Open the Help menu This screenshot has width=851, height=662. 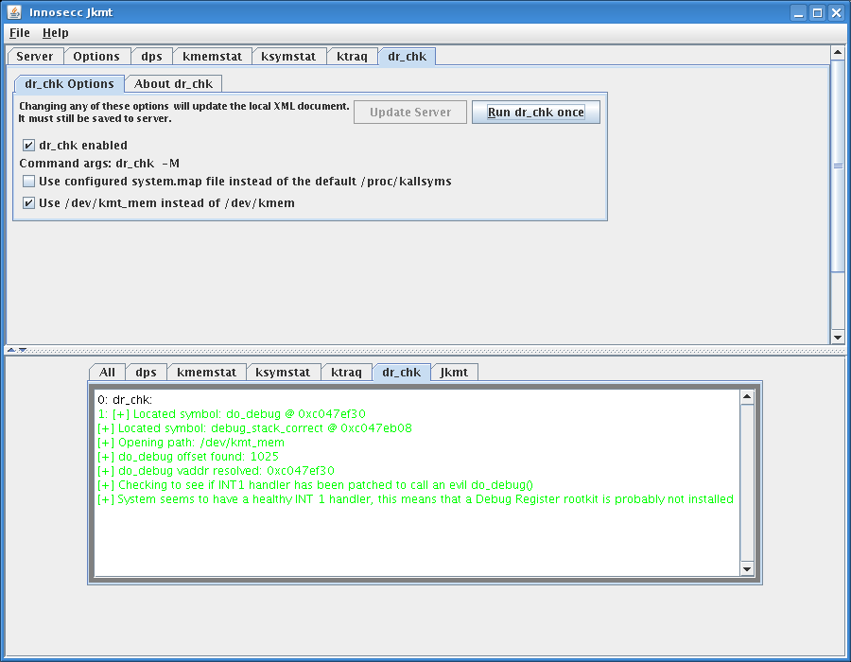(x=55, y=32)
